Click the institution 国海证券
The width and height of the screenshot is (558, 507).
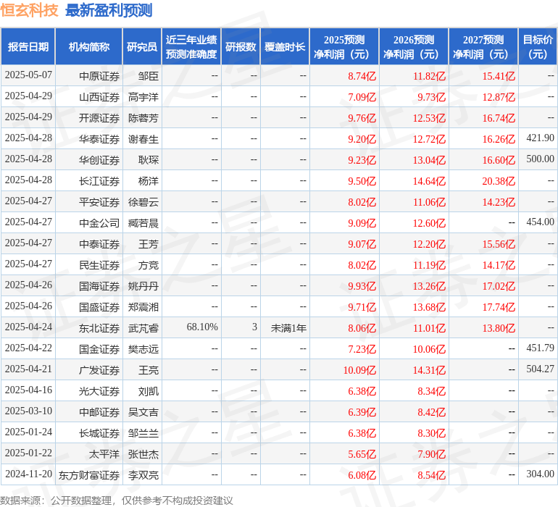pos(99,286)
